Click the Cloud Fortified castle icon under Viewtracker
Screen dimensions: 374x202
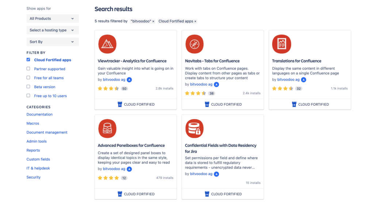tap(120, 104)
